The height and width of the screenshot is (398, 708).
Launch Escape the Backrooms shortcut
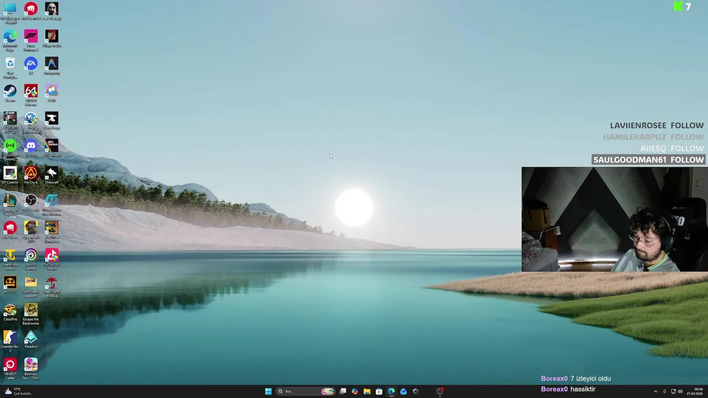click(30, 314)
